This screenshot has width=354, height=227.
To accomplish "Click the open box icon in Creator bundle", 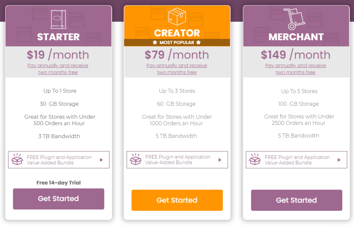I will (136, 159).
